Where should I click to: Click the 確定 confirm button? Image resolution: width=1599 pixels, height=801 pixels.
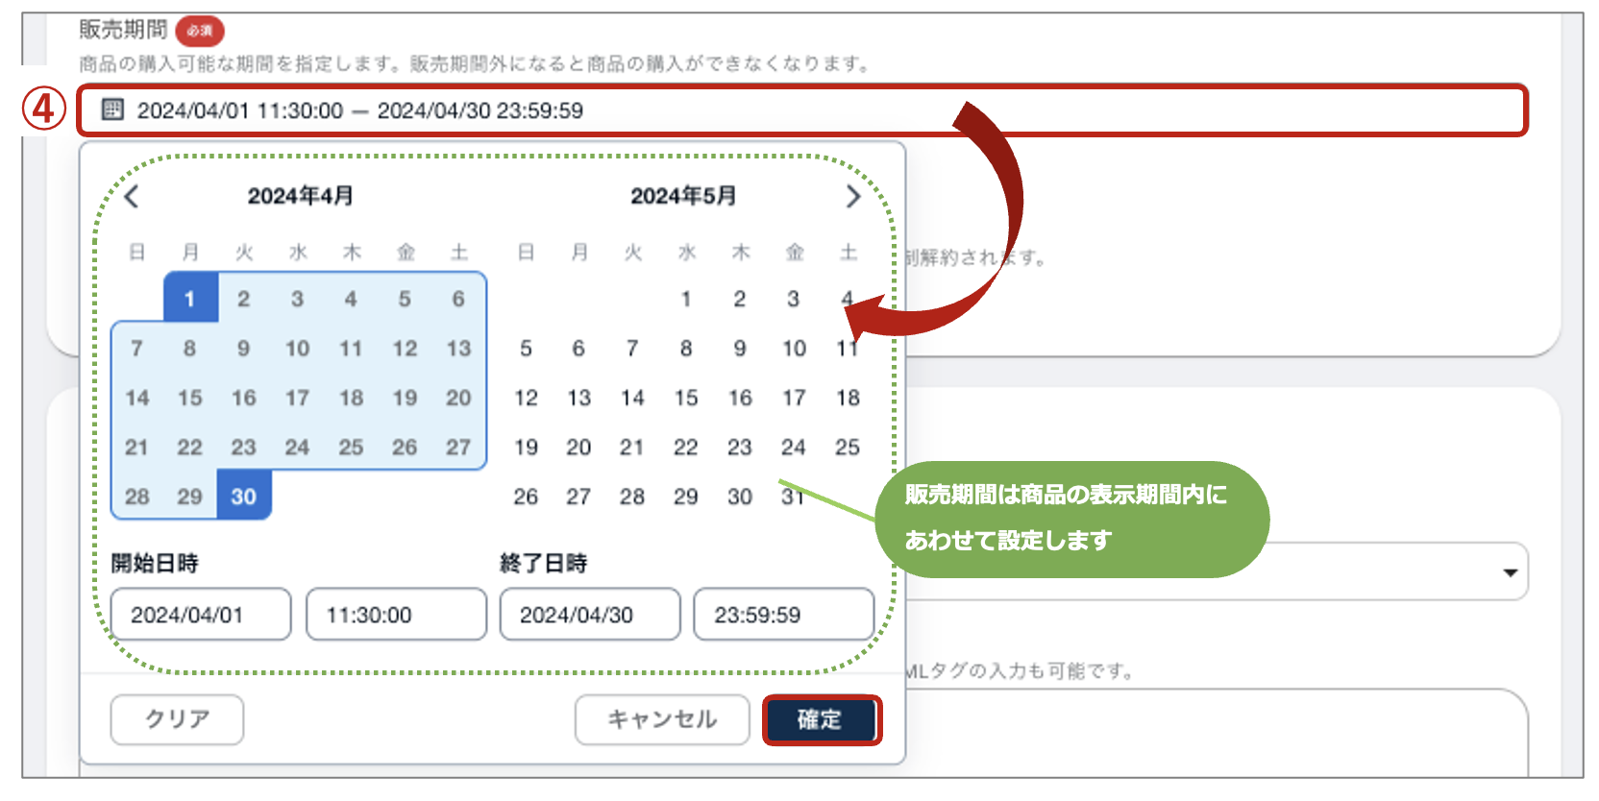(821, 719)
